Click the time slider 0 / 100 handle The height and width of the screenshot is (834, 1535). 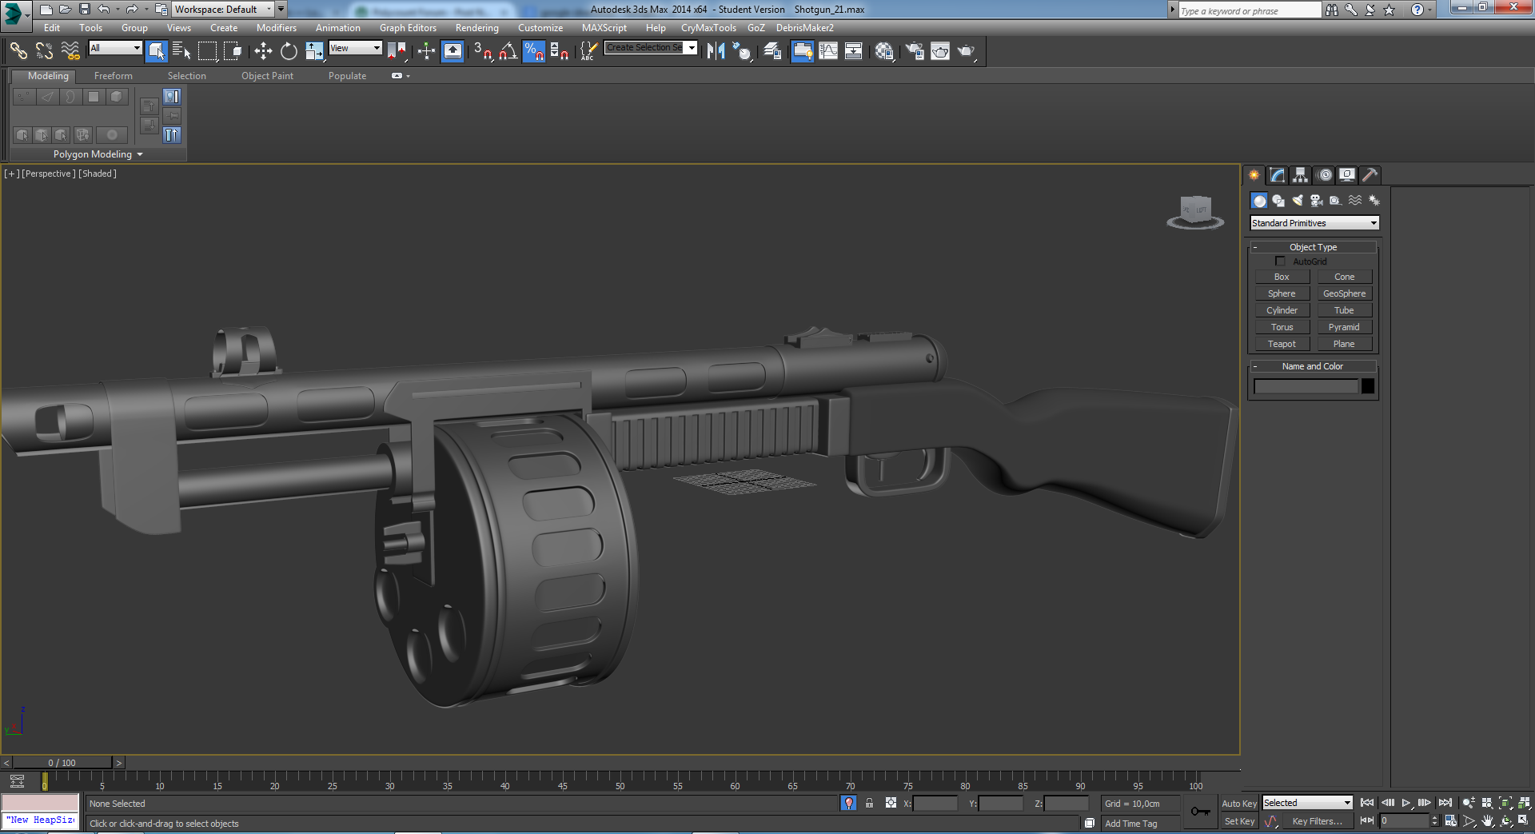coord(62,763)
